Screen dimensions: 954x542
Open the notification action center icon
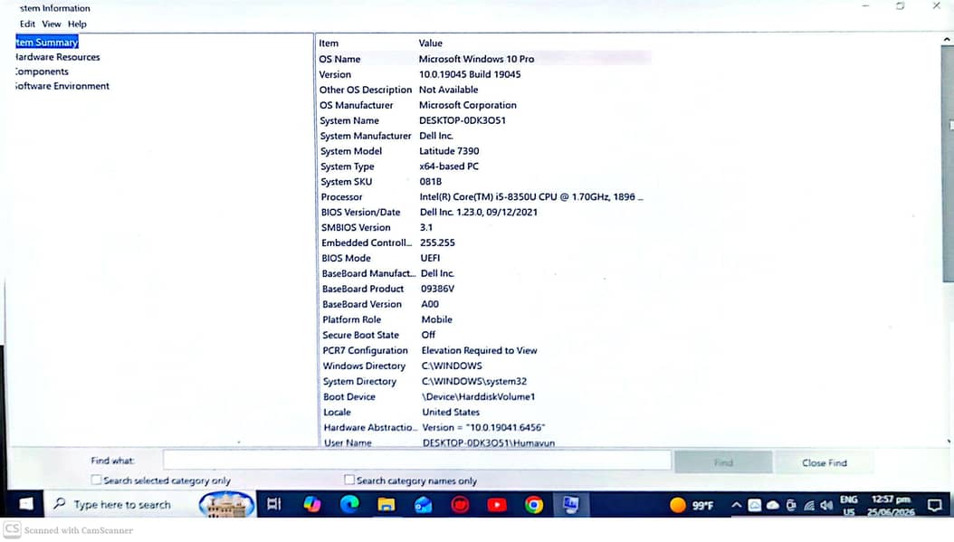935,505
